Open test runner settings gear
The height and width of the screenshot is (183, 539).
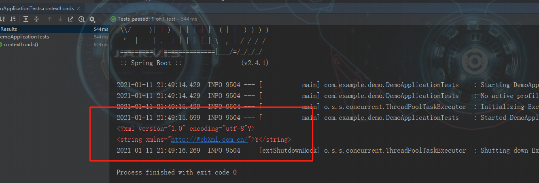click(92, 19)
